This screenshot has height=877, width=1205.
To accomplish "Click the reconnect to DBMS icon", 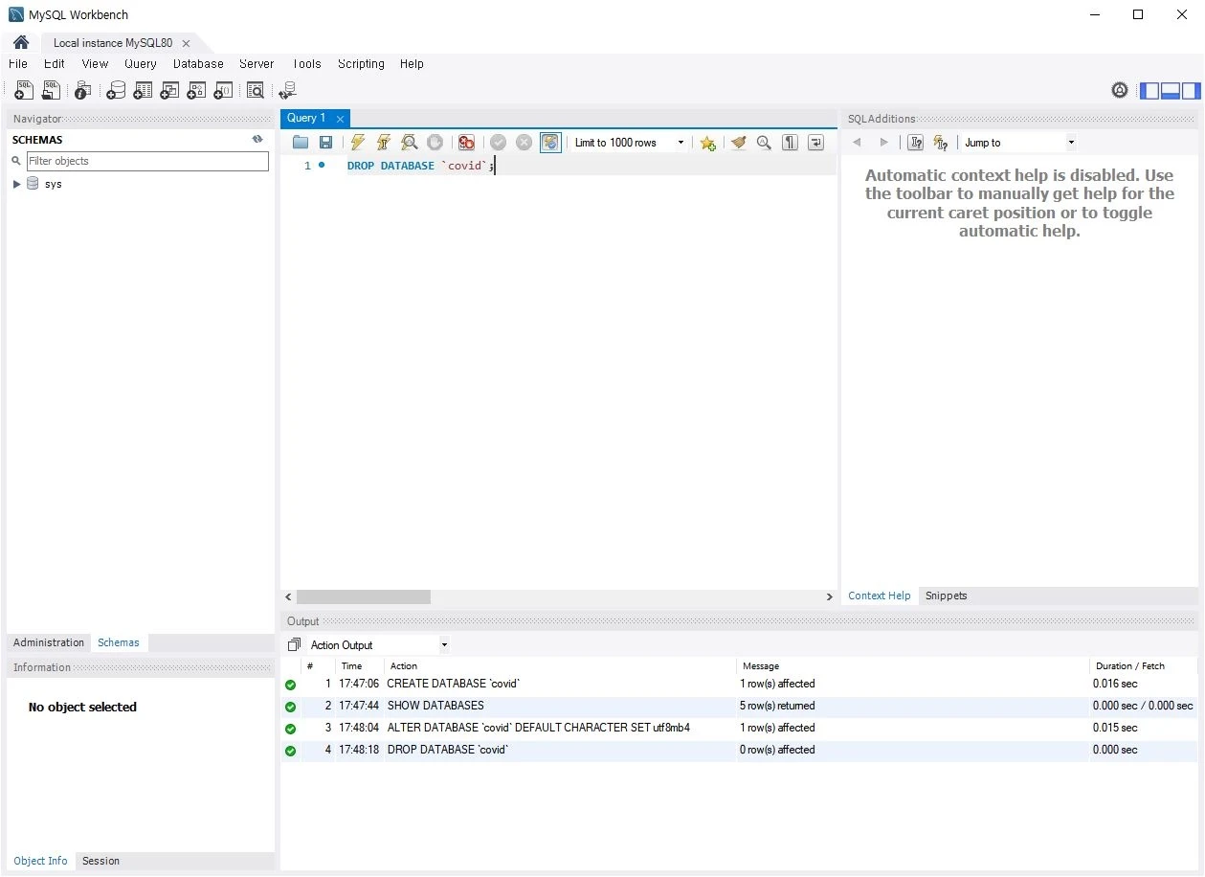I will click(287, 91).
